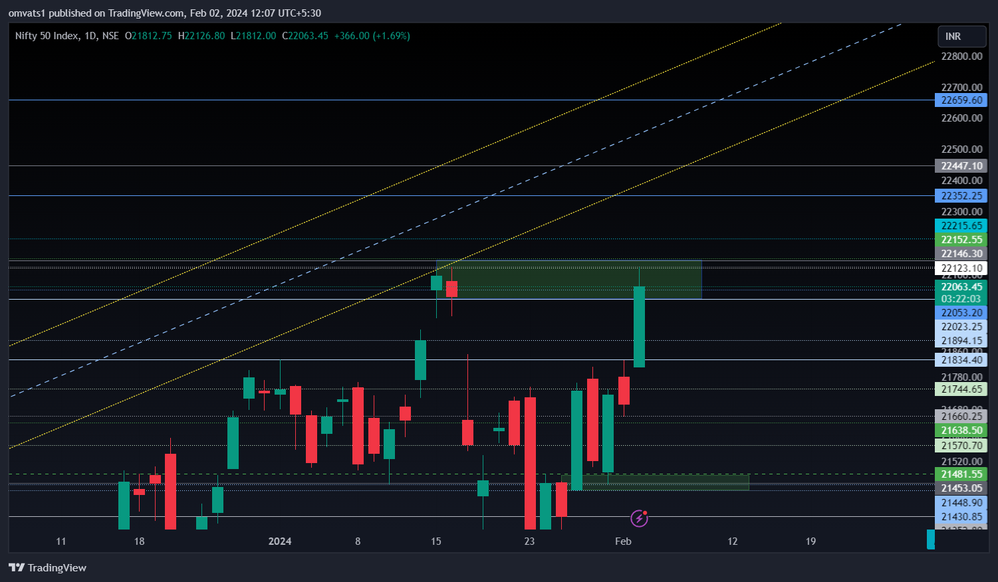Click date 11 on the time axis
998x582 pixels.
[x=61, y=541]
